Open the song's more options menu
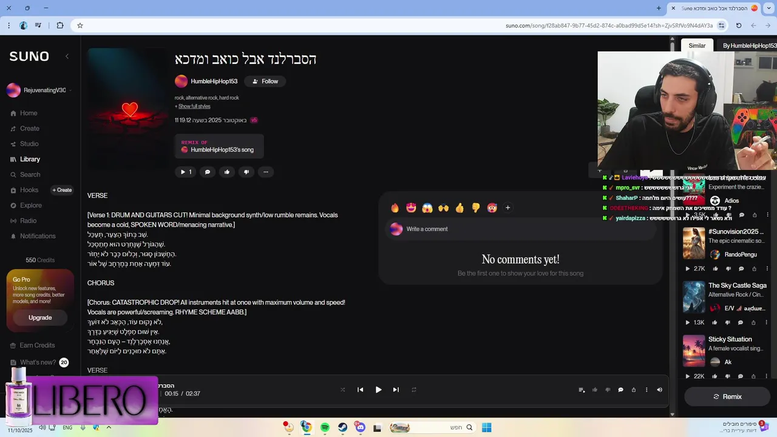The height and width of the screenshot is (437, 777). click(266, 172)
